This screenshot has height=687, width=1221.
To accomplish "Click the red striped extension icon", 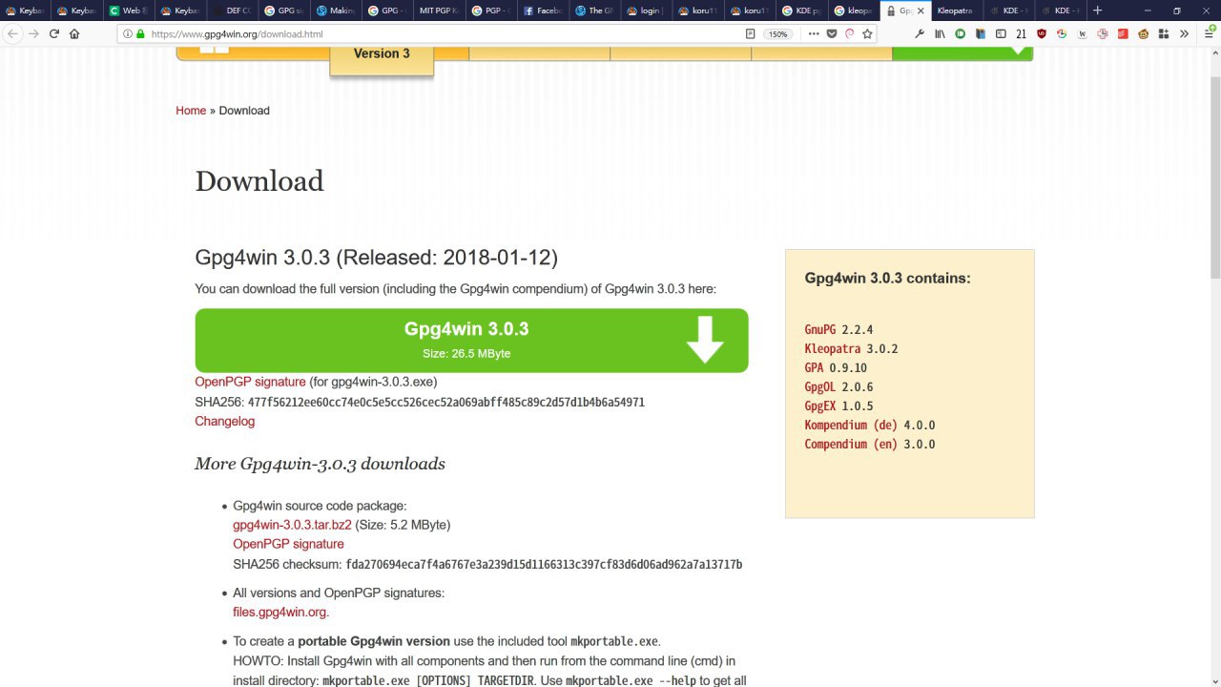I will click(1123, 34).
